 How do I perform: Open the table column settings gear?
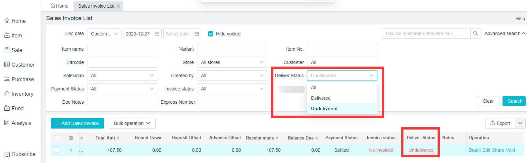click(x=71, y=138)
